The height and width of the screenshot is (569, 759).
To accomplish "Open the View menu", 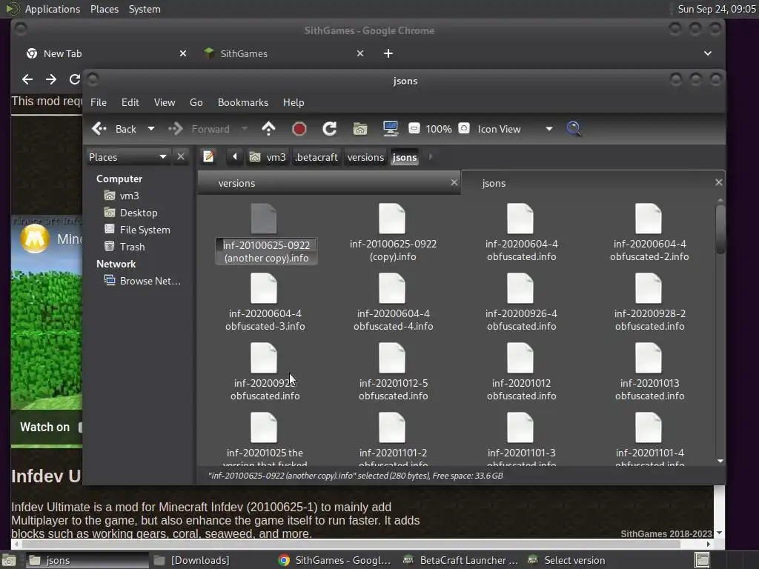I will (x=165, y=102).
